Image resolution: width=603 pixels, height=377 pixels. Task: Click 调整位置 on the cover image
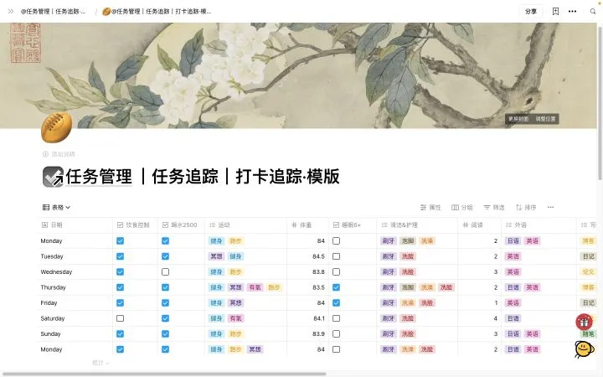pos(545,119)
